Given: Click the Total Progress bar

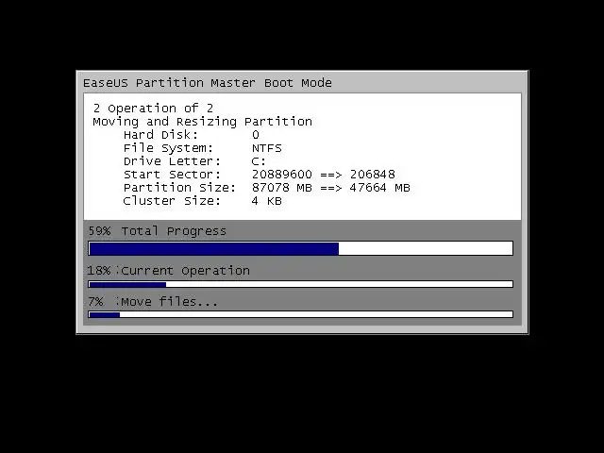Looking at the screenshot, I should [300, 248].
